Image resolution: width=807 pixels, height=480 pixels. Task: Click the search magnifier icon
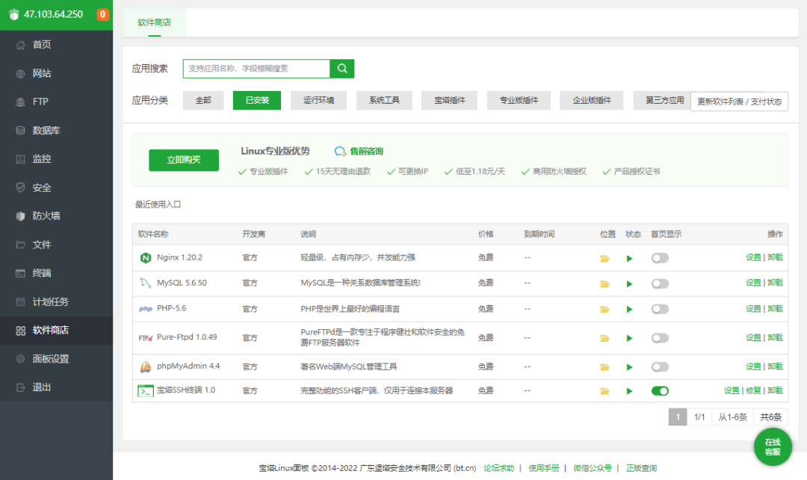[342, 68]
